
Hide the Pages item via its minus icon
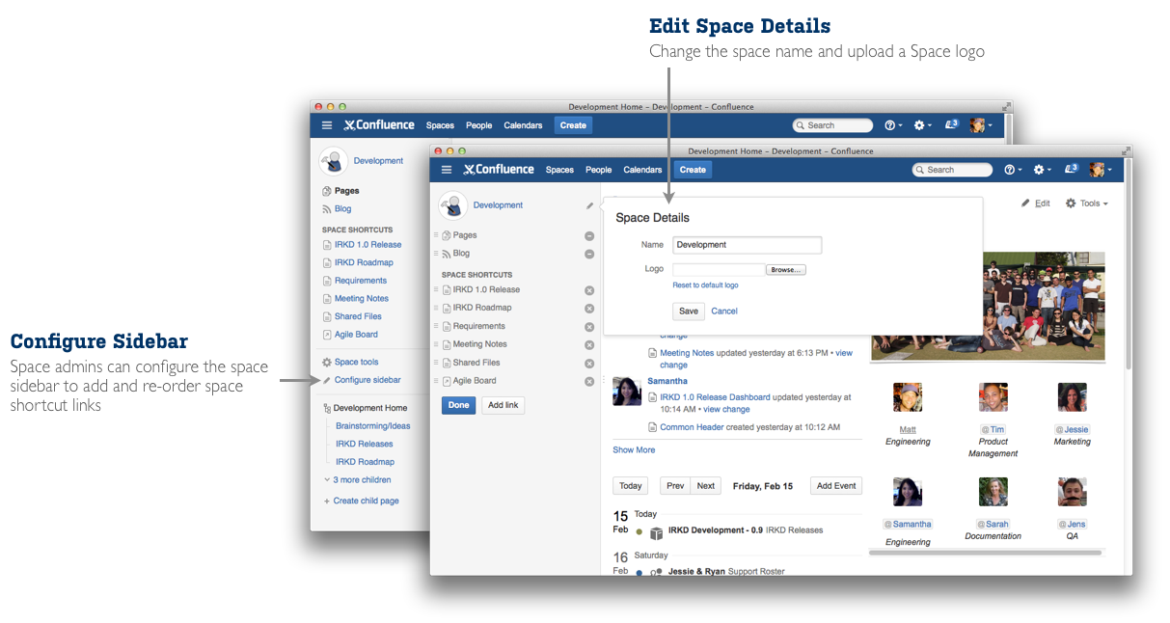[x=589, y=236]
